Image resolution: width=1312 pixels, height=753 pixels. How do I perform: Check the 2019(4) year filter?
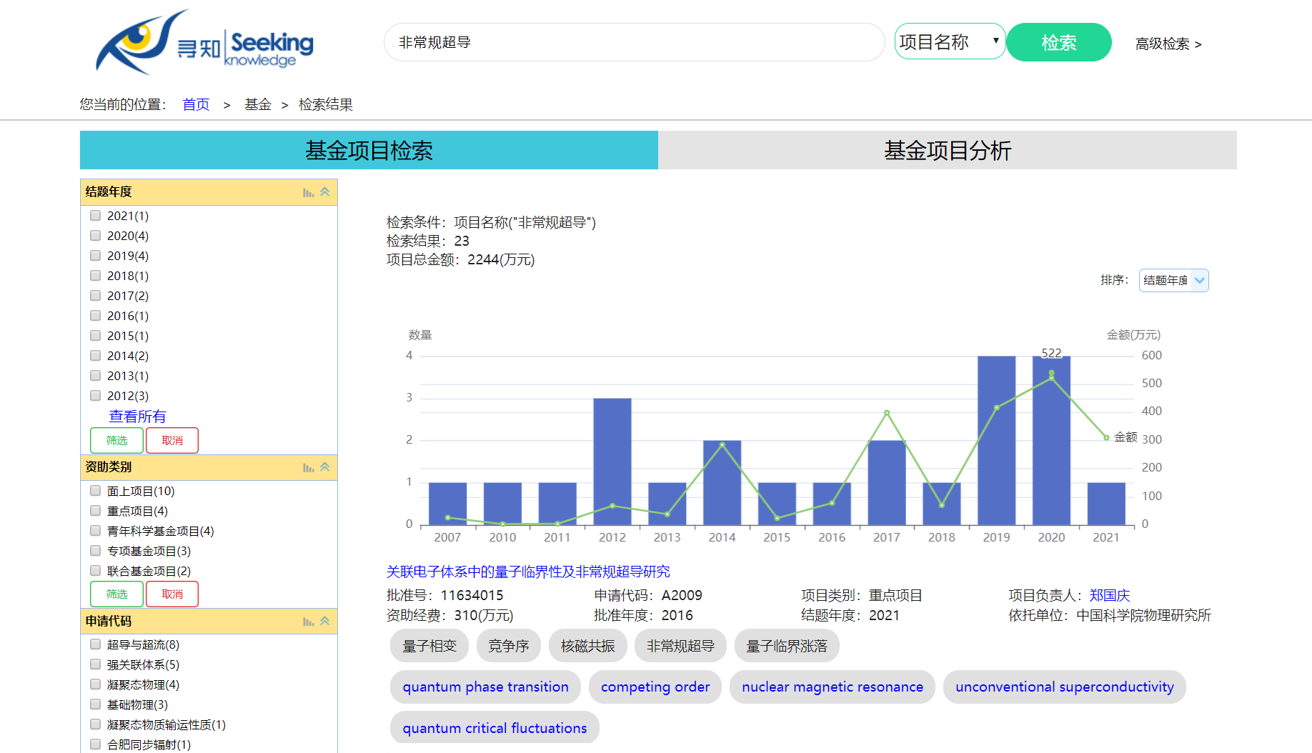pos(95,255)
